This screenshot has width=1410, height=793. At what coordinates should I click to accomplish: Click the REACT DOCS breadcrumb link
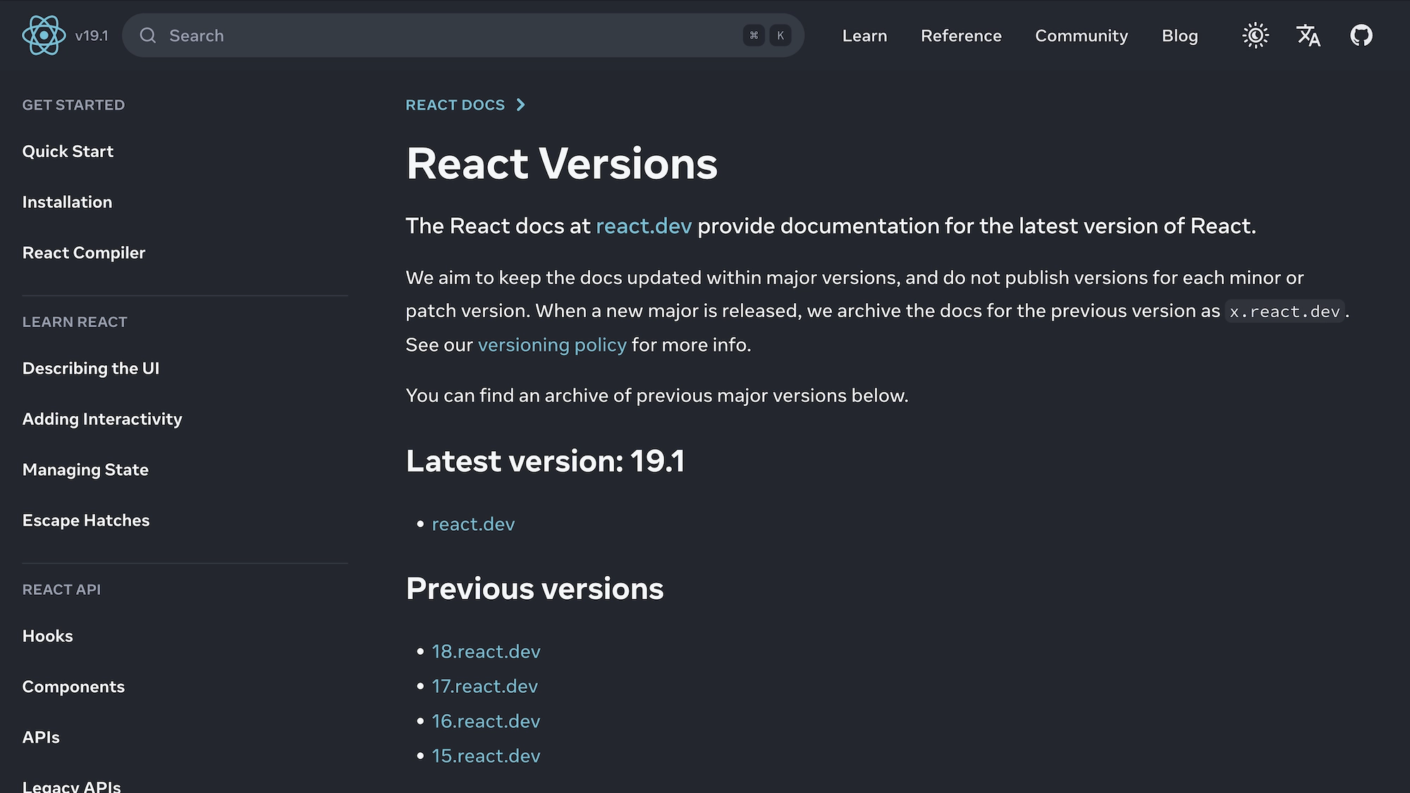click(455, 105)
